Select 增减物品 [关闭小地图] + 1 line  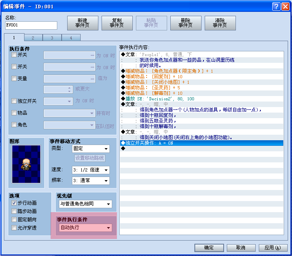click(x=202, y=82)
